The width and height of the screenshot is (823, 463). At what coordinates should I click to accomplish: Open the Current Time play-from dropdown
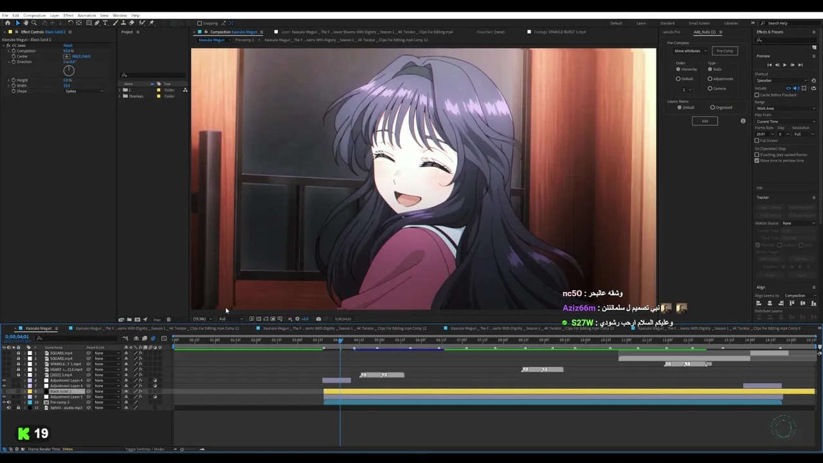(785, 122)
